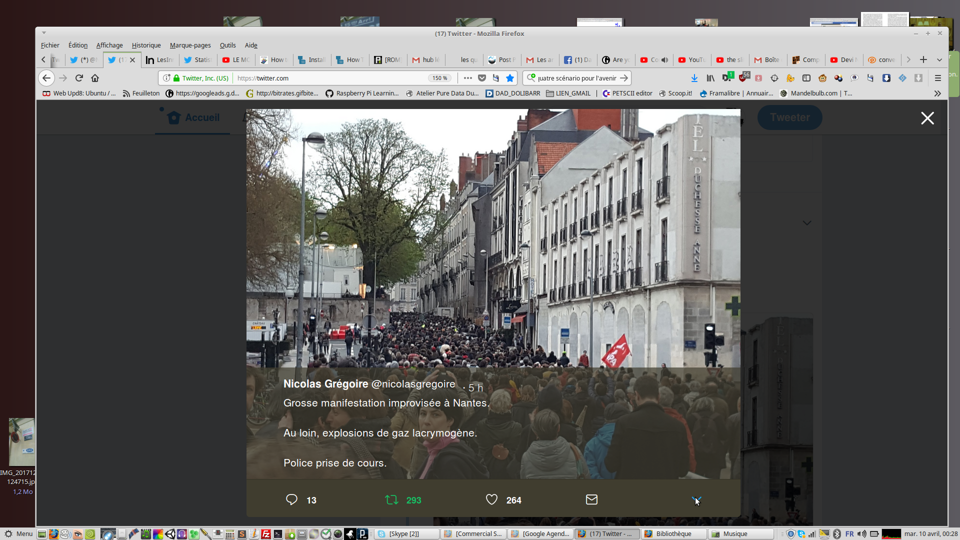Viewport: 960px width, 540px height.
Task: Click the reply comment icon
Action: (x=291, y=499)
